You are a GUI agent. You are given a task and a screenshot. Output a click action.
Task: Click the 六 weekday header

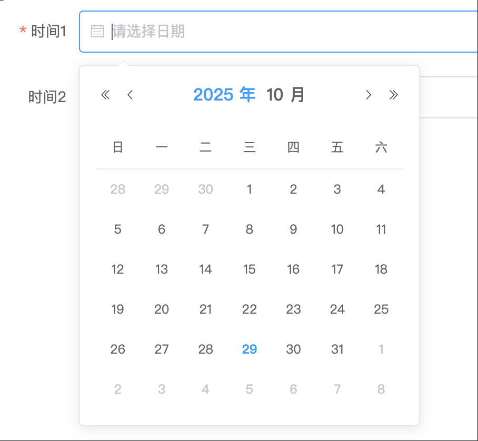pos(381,147)
